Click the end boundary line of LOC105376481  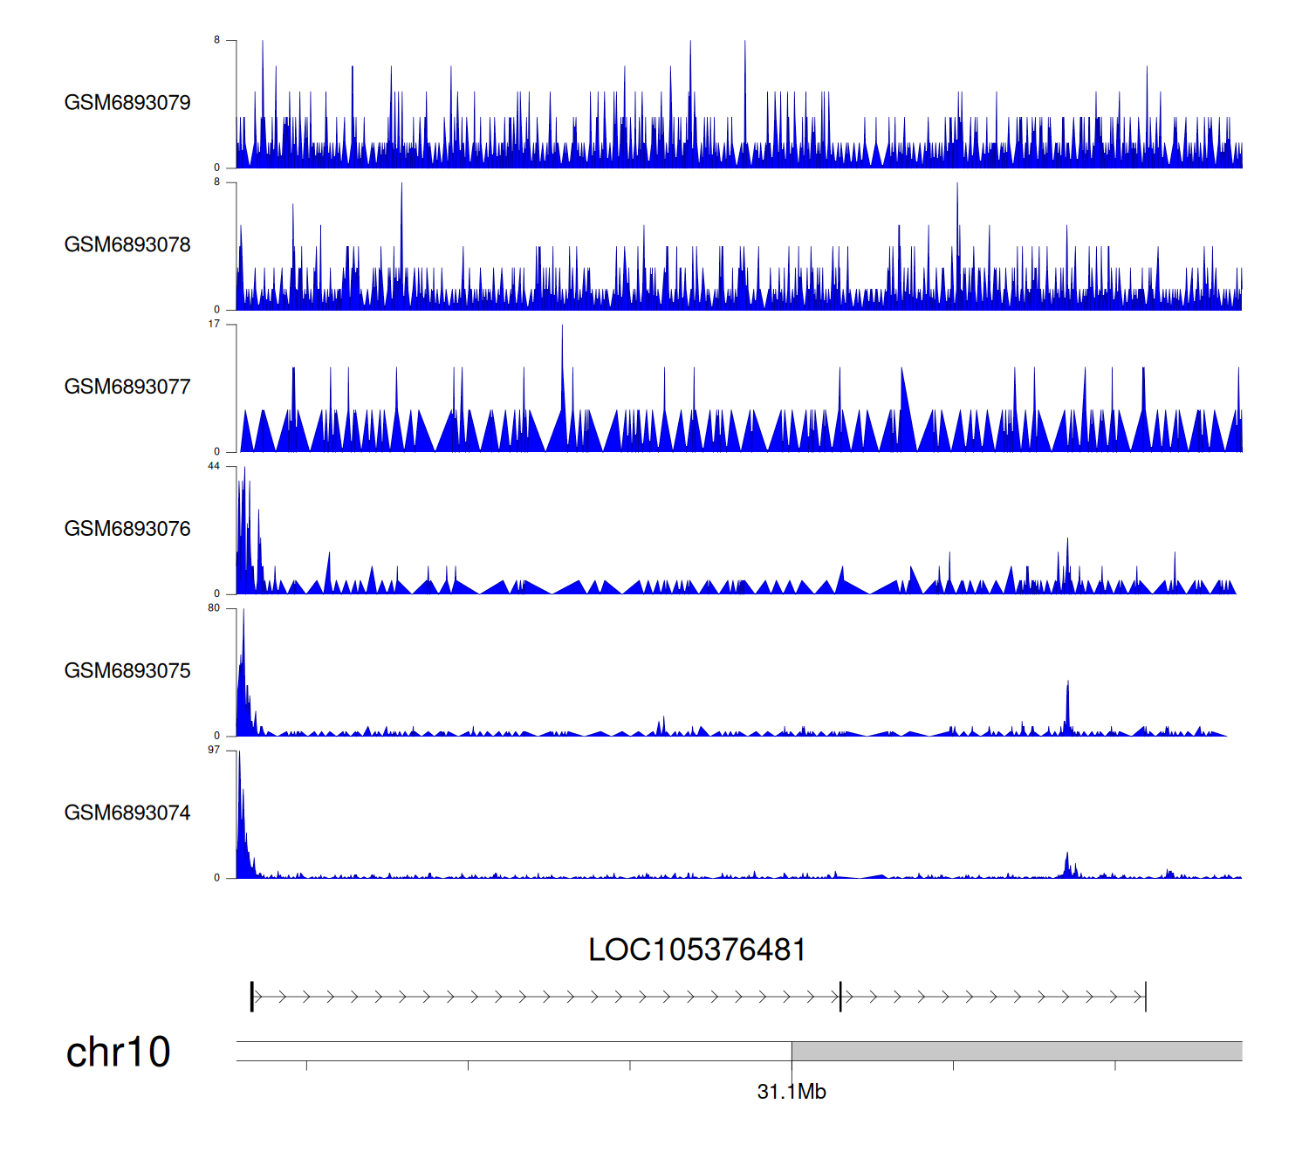[1145, 997]
